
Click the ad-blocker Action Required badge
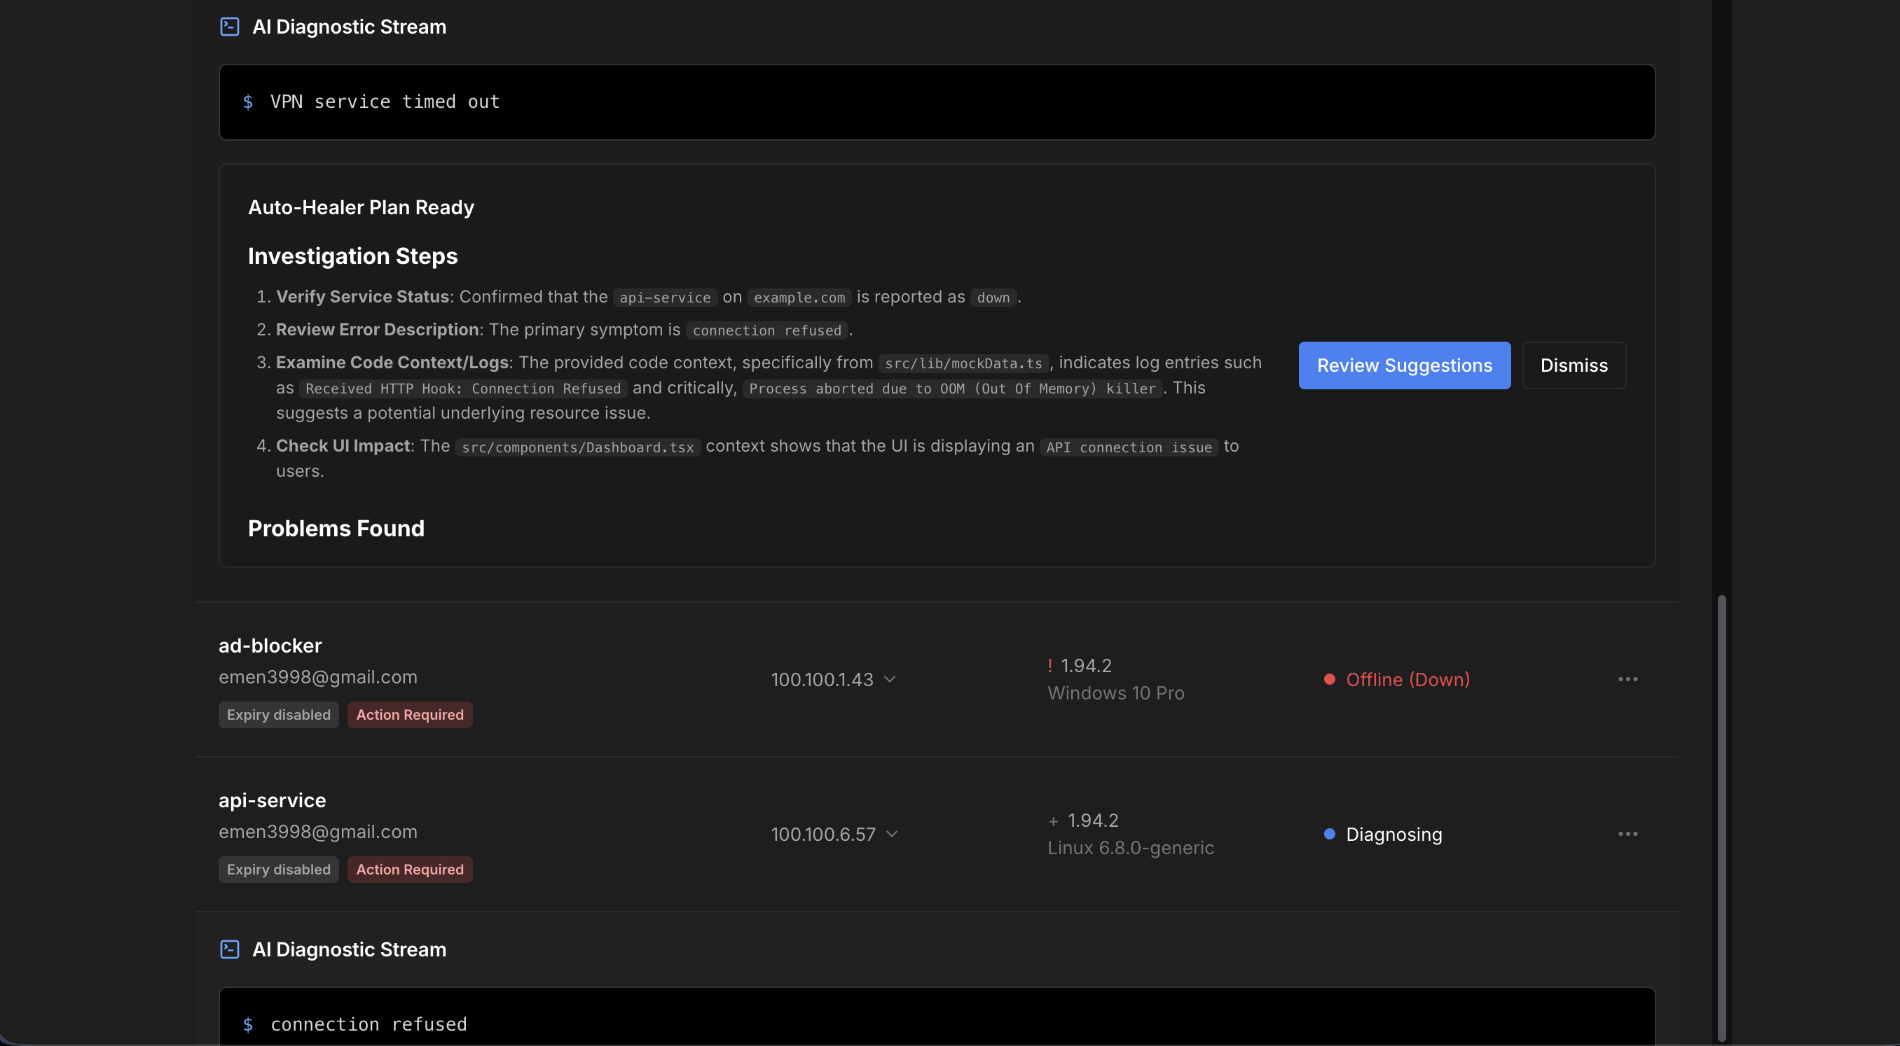tap(409, 714)
